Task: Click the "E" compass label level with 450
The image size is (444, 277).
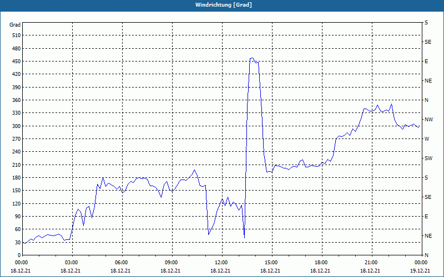Action: [426, 61]
